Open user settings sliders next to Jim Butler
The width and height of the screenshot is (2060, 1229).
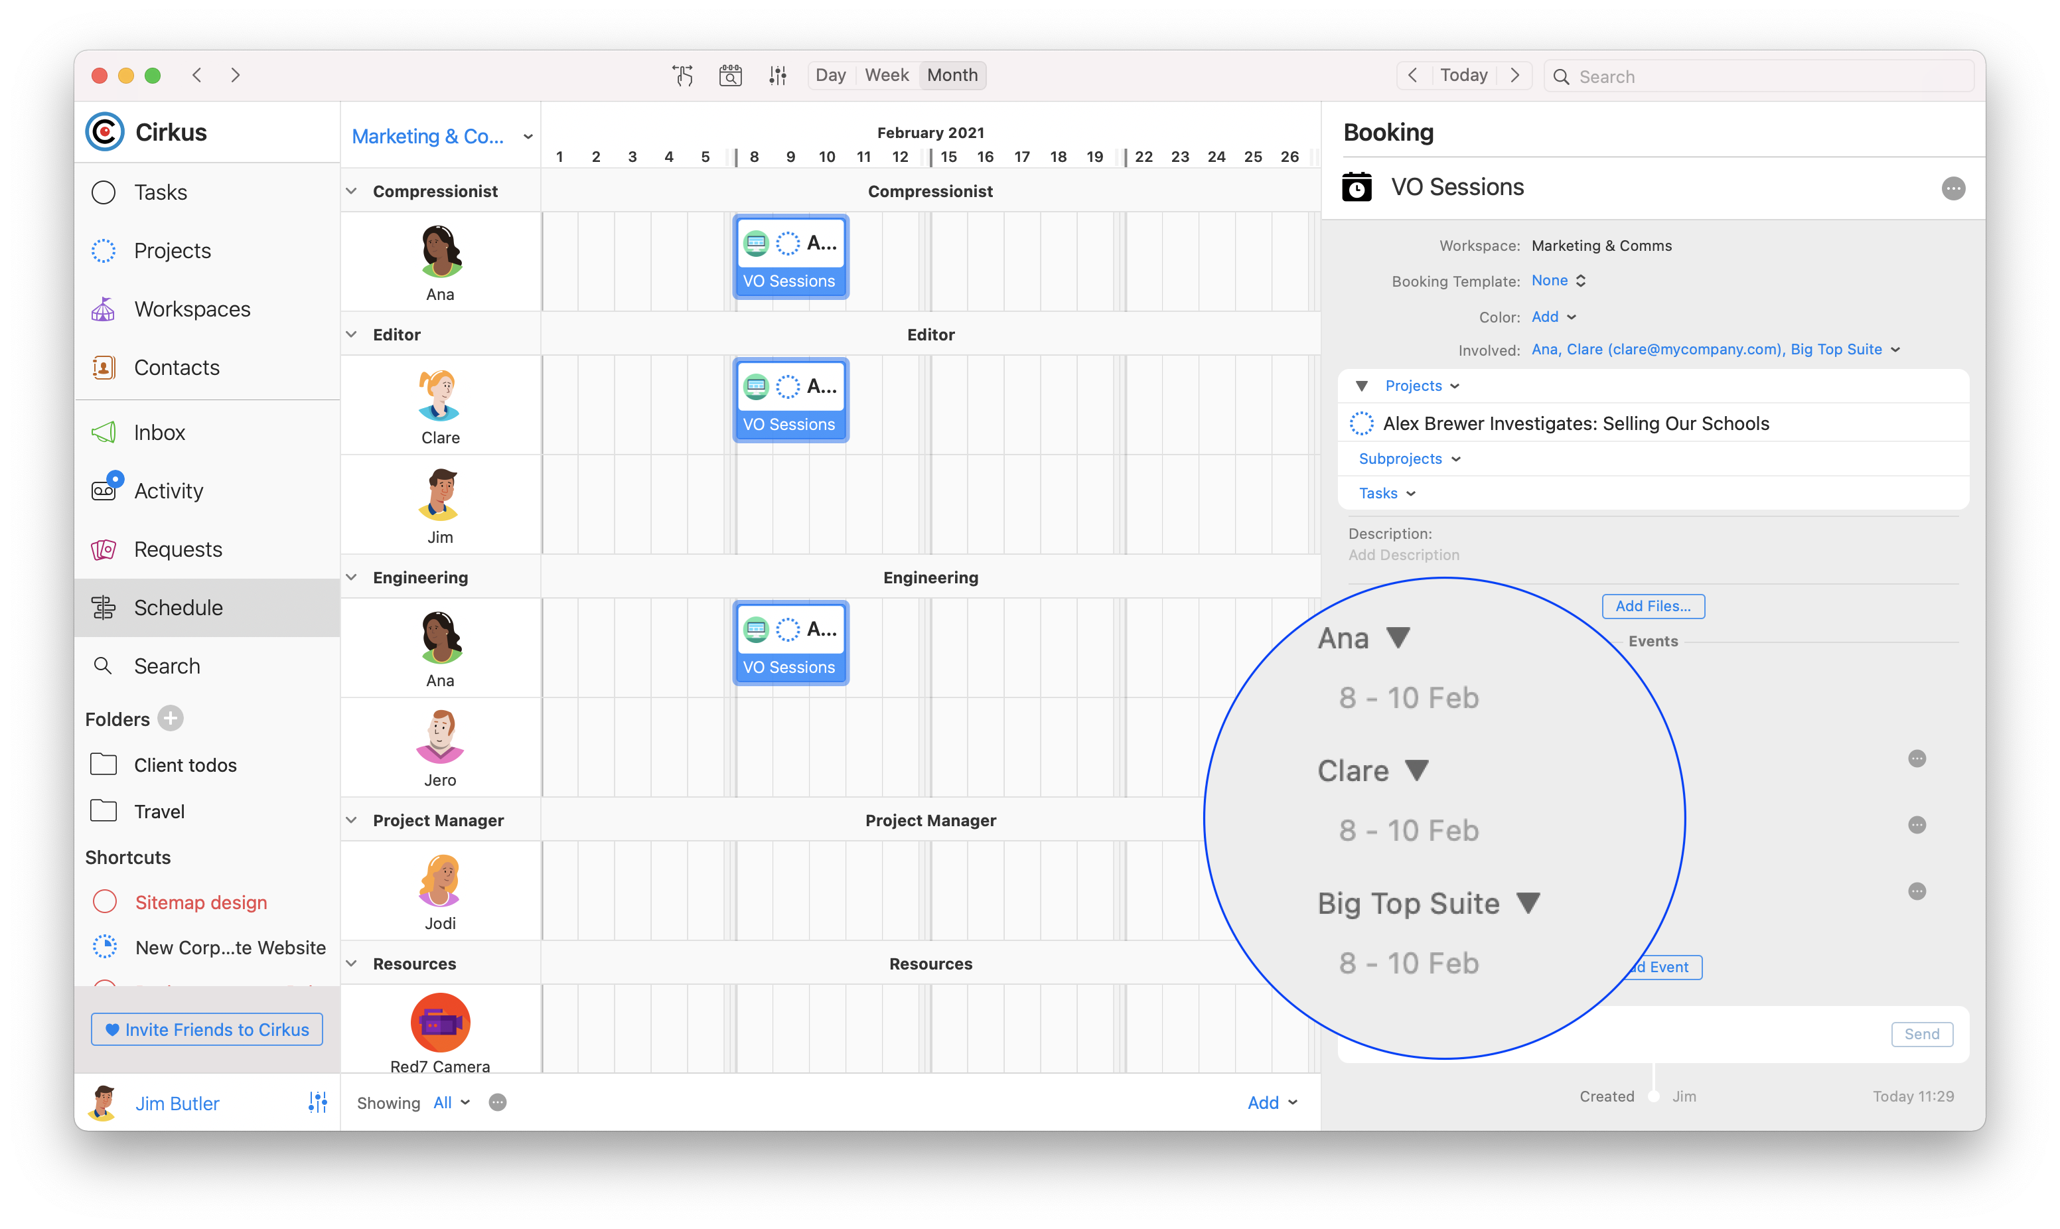[318, 1102]
